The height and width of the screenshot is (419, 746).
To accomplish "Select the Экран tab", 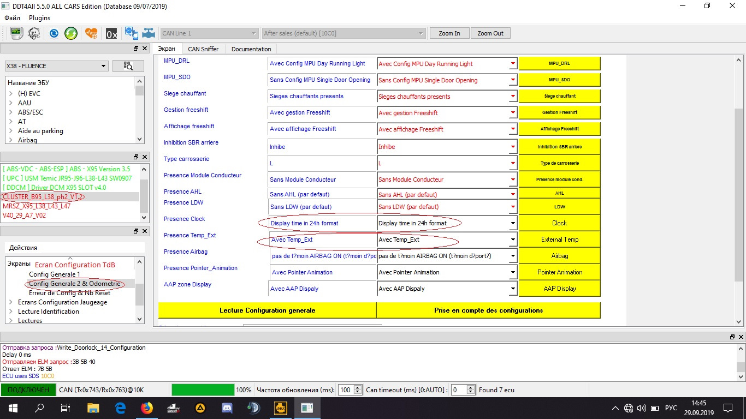I will coord(167,49).
